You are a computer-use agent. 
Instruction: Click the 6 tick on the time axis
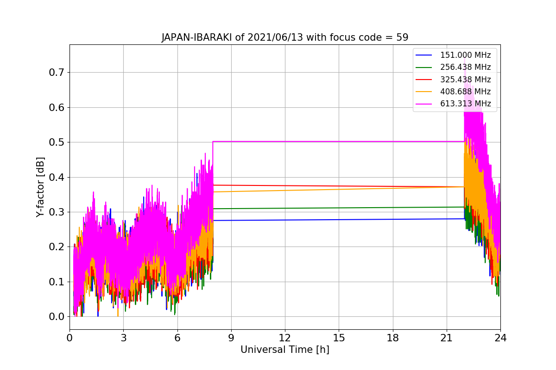[x=177, y=338]
